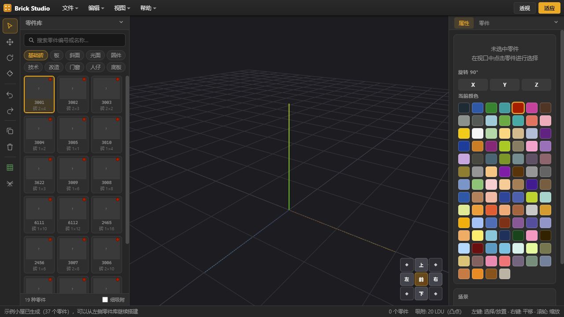Click the 19 种零件 count label
Image resolution: width=564 pixels, height=317 pixels.
(x=35, y=300)
